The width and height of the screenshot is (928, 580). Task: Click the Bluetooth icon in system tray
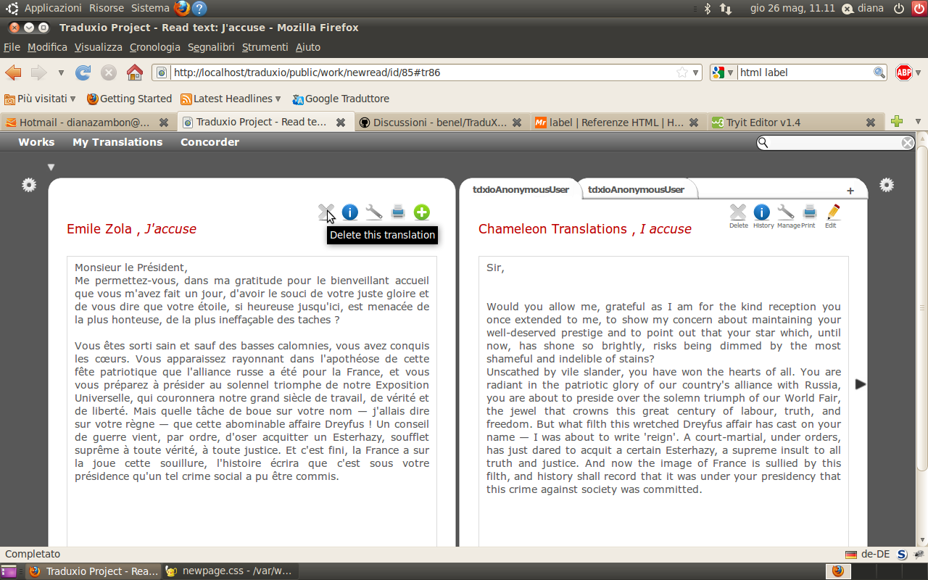[708, 9]
